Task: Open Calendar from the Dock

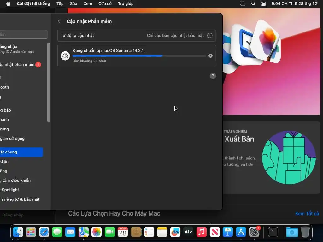Action: [123, 232]
